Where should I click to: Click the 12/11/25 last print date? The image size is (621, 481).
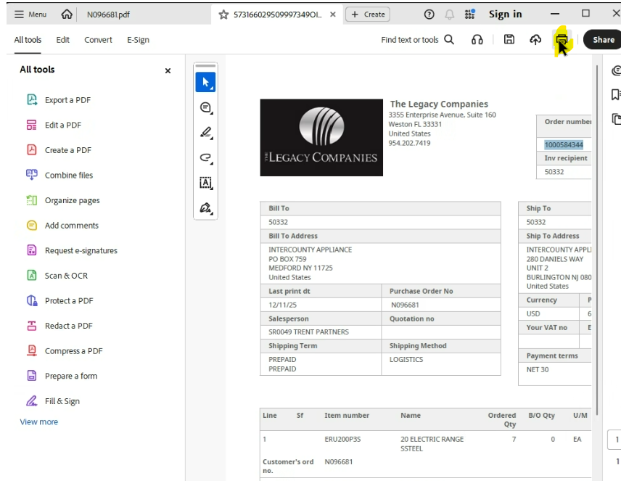point(282,305)
